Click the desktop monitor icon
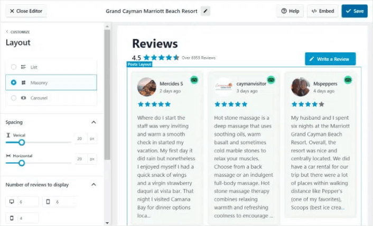 click(12, 202)
